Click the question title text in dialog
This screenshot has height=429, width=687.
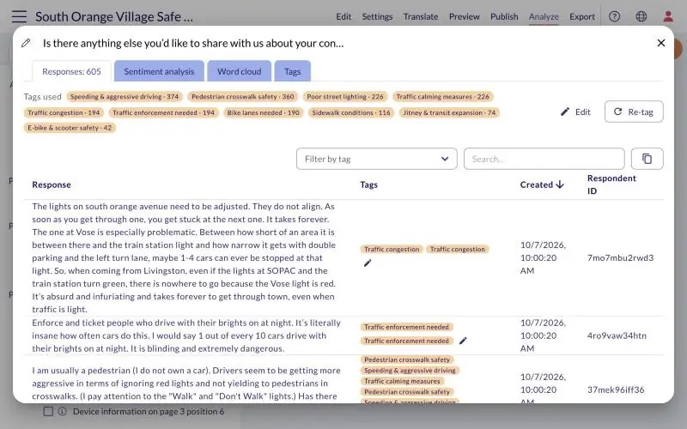click(x=193, y=43)
